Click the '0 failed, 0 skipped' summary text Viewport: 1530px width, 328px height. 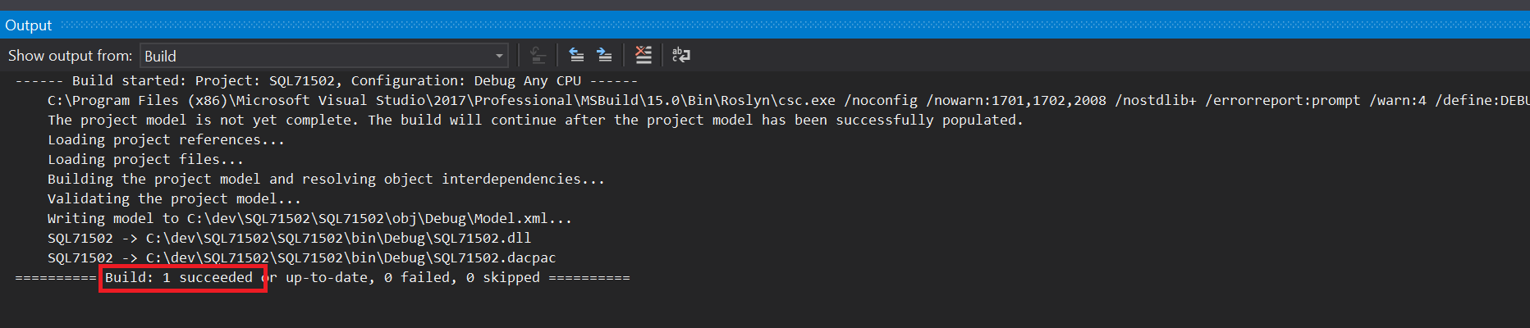(461, 277)
